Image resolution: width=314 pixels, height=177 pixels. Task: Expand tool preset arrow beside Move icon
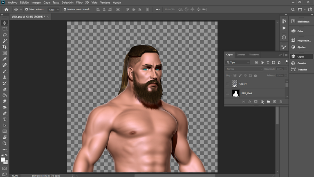point(21,10)
